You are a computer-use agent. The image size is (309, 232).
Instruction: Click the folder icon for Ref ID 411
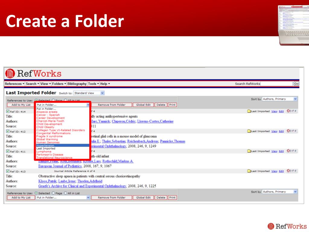coord(249,151)
